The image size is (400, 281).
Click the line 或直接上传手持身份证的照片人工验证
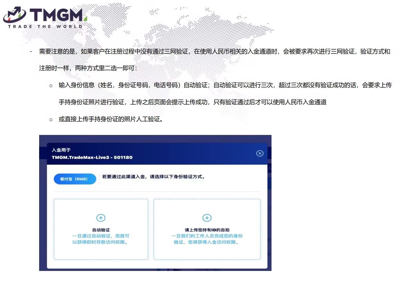(111, 119)
